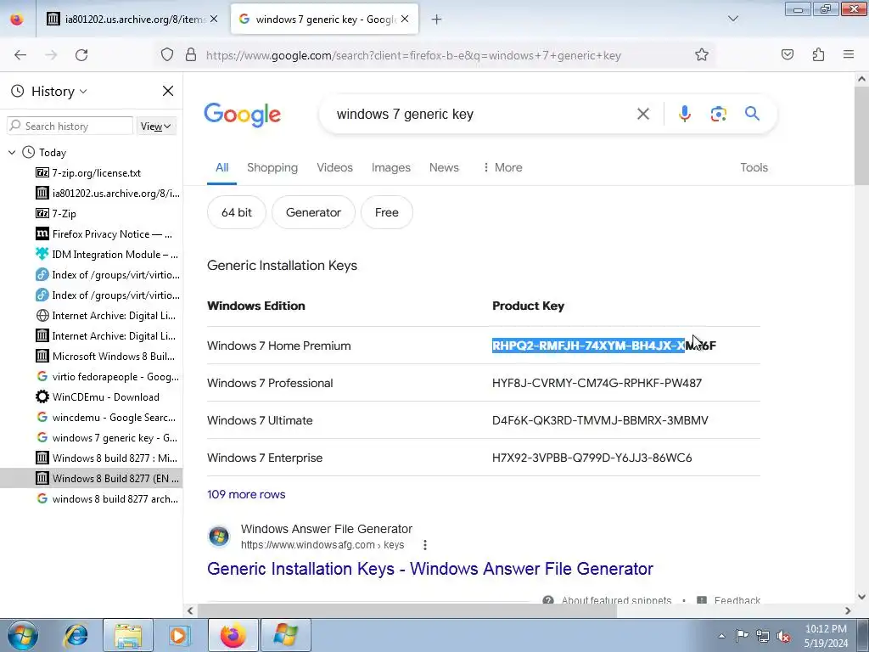This screenshot has width=869, height=652.
Task: Focus the Search history field
Action: pos(70,126)
